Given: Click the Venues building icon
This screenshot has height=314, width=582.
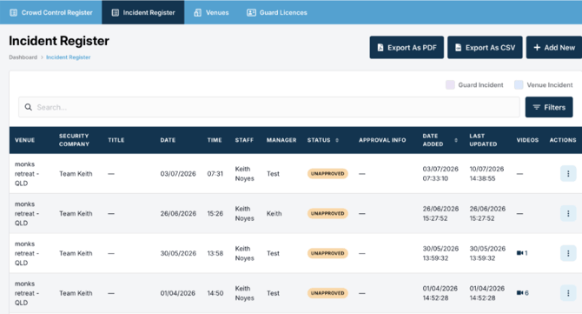Looking at the screenshot, I should (x=197, y=13).
